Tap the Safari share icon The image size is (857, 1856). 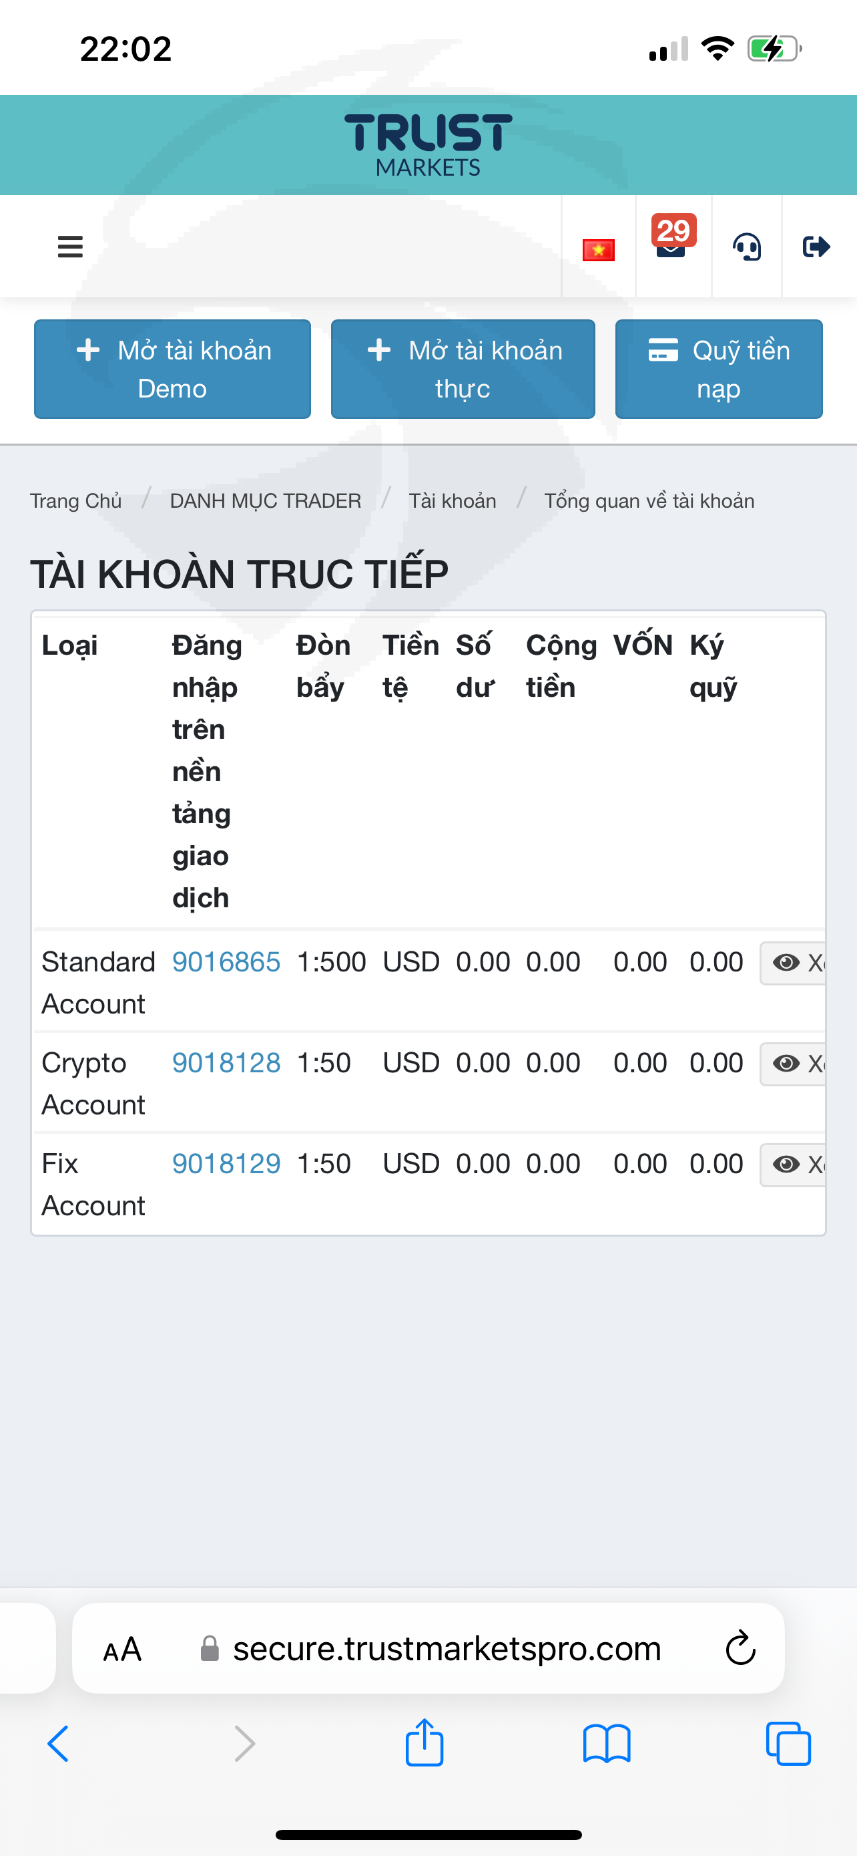tap(424, 1743)
